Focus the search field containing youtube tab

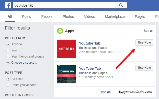coord(64,5)
